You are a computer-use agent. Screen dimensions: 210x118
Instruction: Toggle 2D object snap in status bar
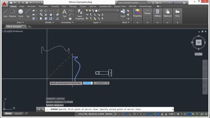coord(151,114)
